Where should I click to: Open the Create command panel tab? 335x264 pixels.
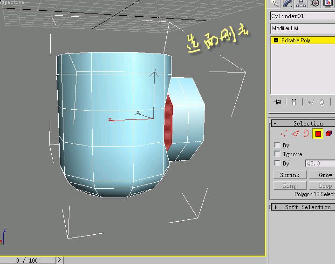pos(274,4)
